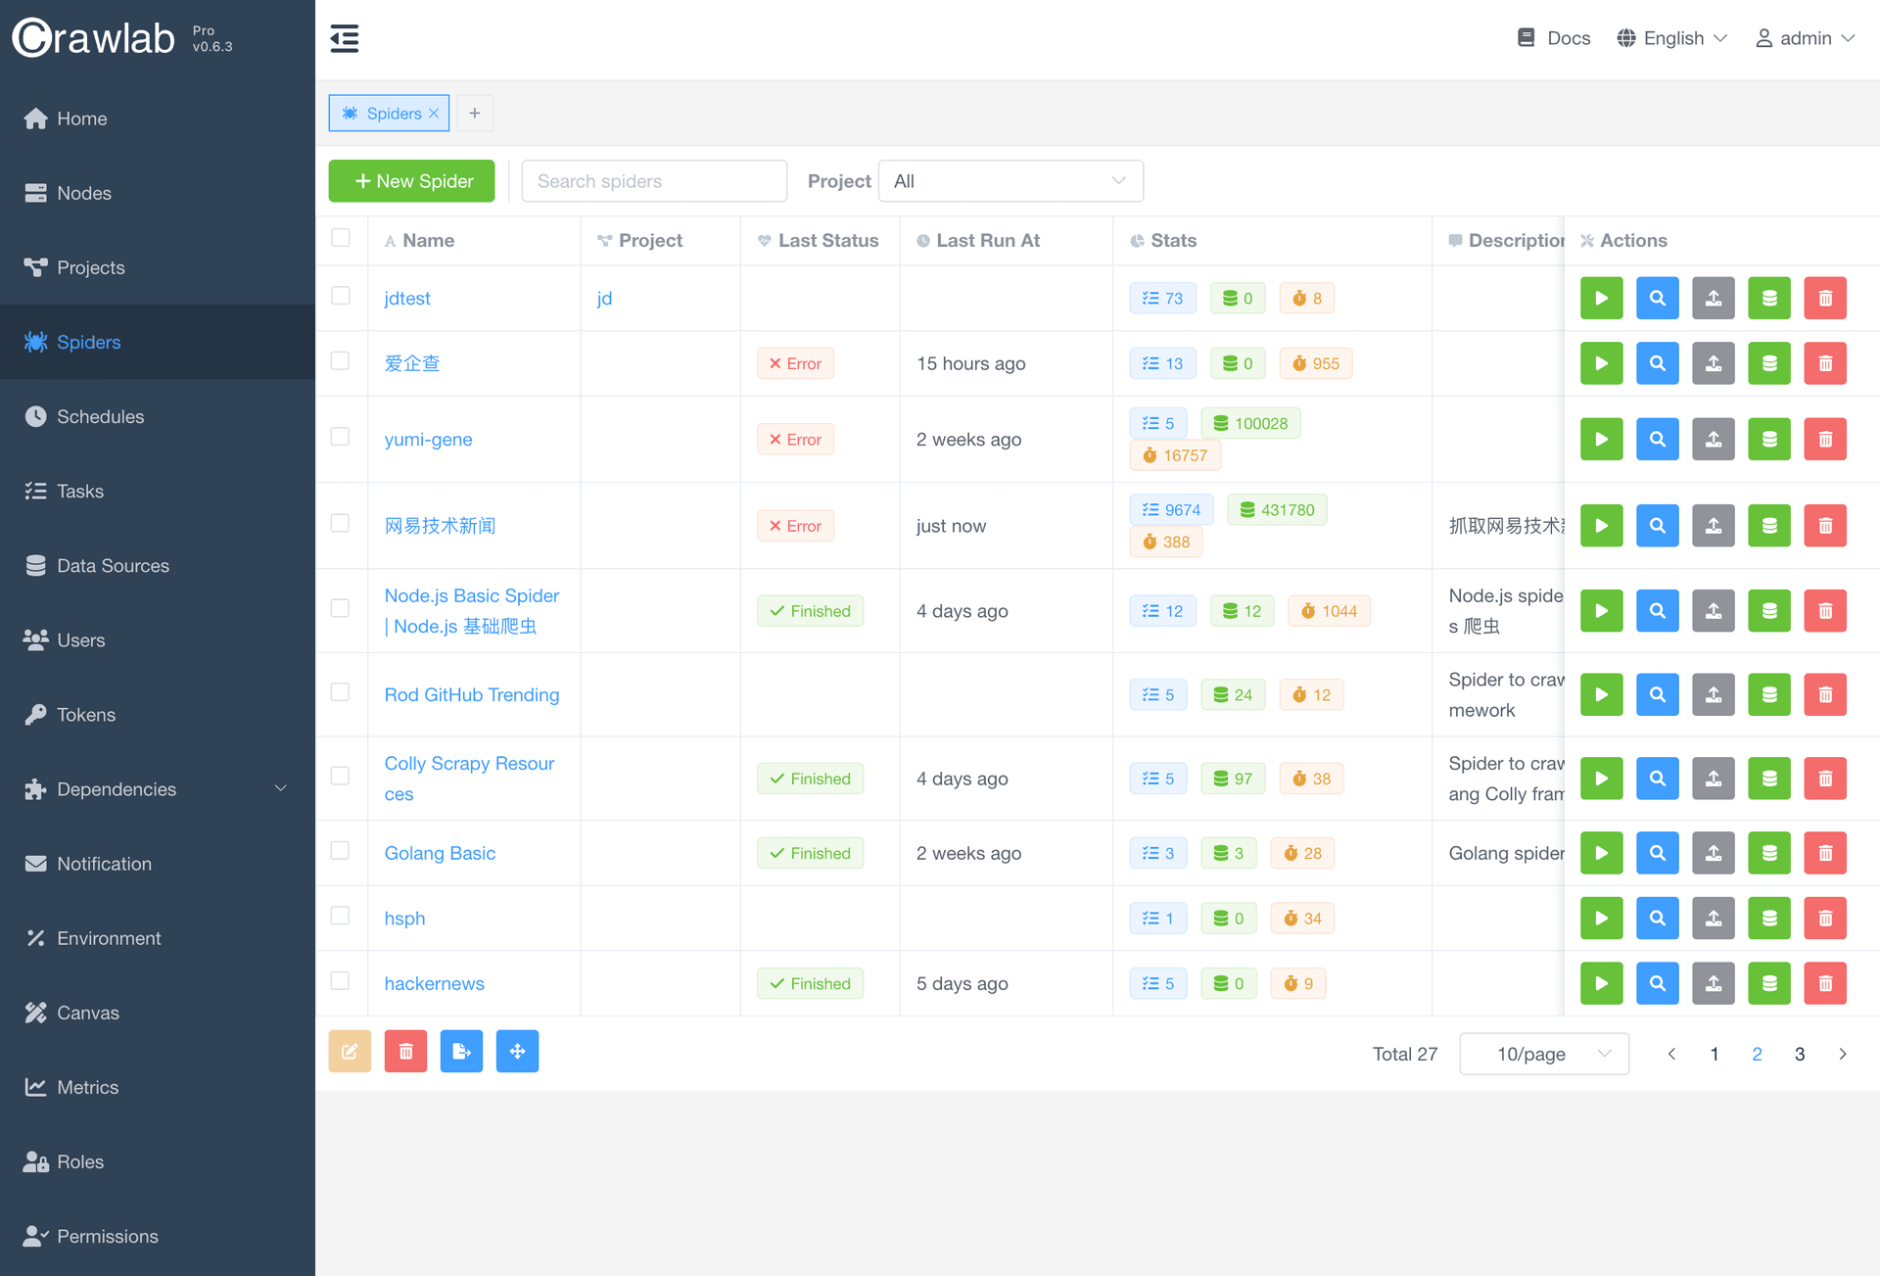Open Data Sources in the sidebar
Image resolution: width=1880 pixels, height=1276 pixels.
click(112, 565)
